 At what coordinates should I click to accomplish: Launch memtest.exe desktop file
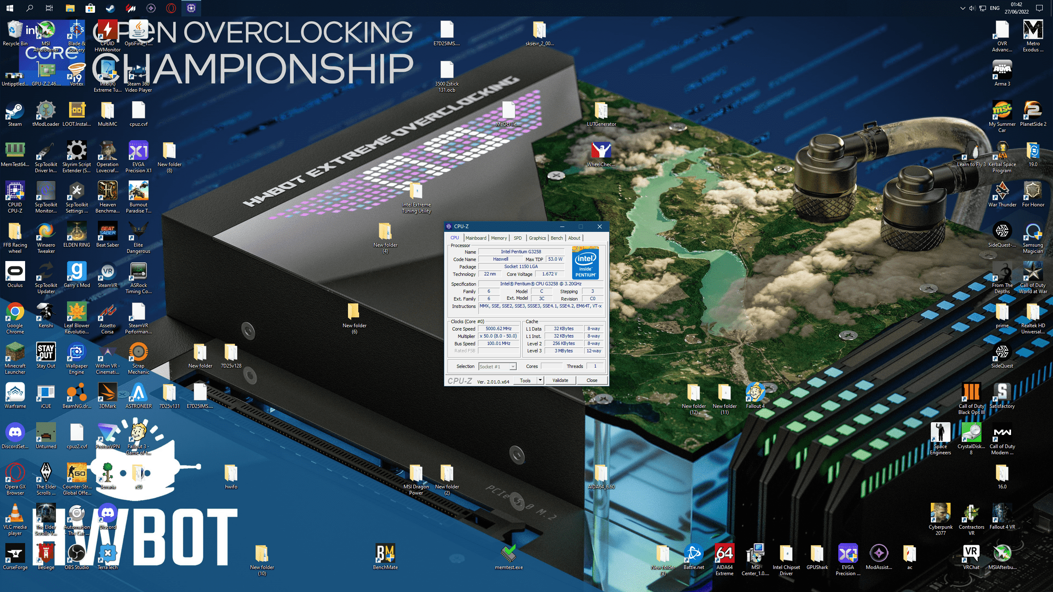coord(508,557)
